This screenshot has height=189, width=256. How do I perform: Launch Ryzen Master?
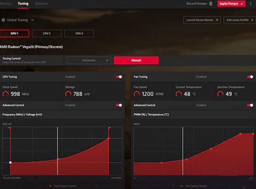[202, 20]
